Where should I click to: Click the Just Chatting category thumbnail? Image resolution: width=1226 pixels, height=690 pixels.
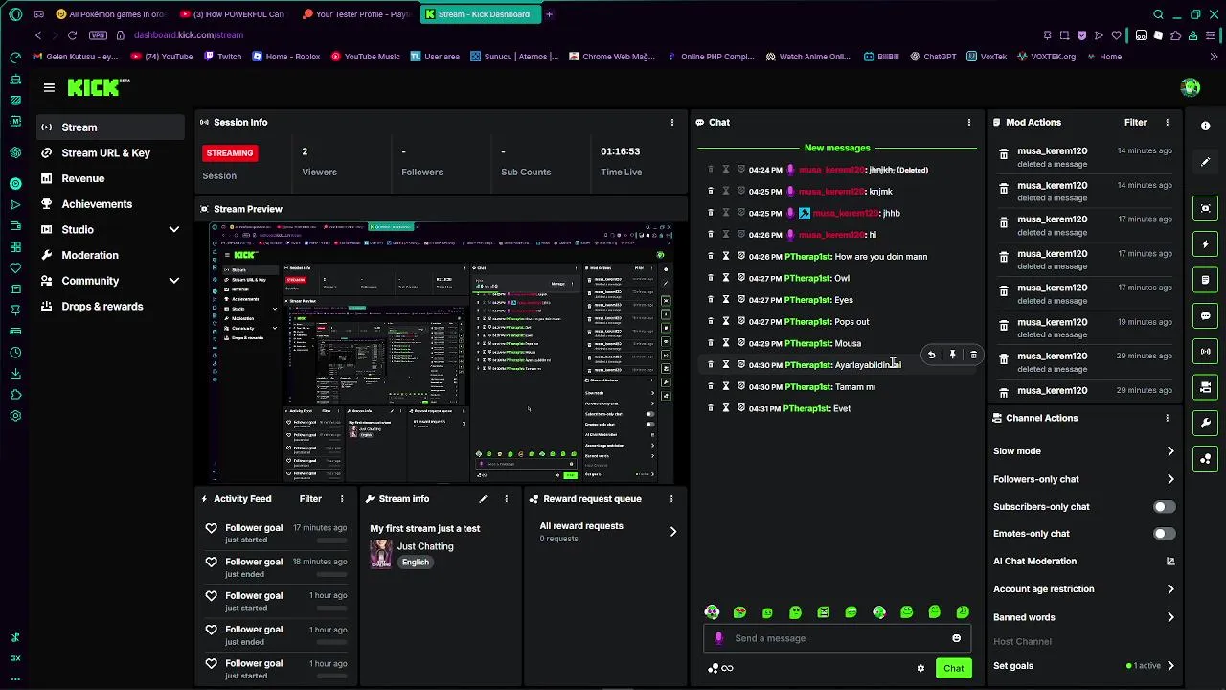(381, 554)
